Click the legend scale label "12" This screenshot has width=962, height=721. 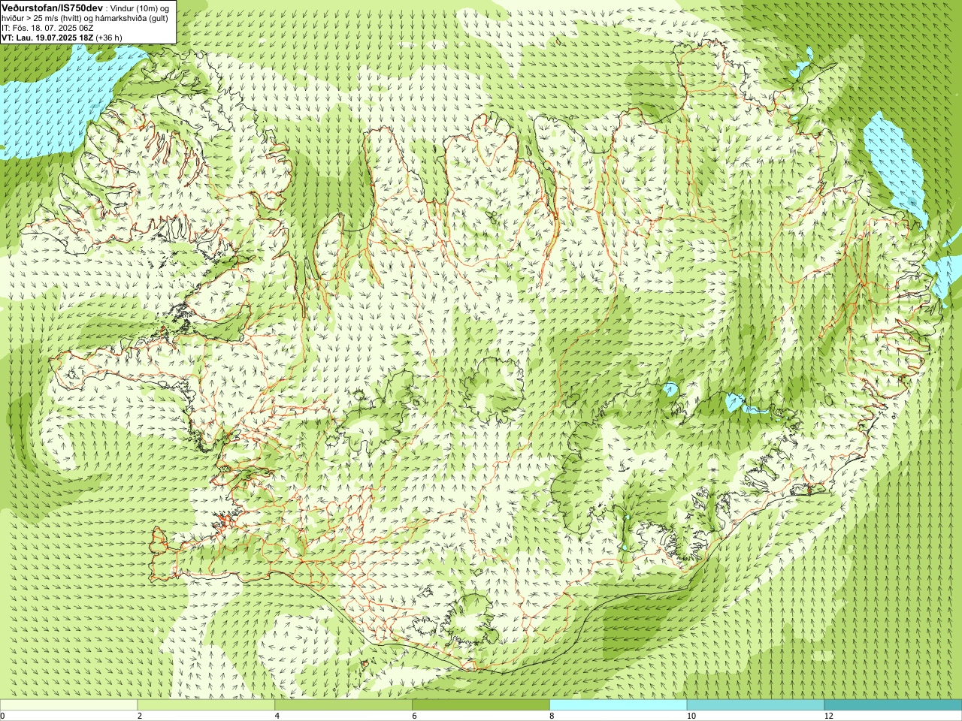click(x=828, y=716)
